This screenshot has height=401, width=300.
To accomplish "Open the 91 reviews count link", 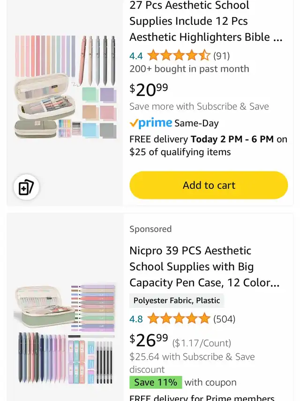I will coord(222,56).
